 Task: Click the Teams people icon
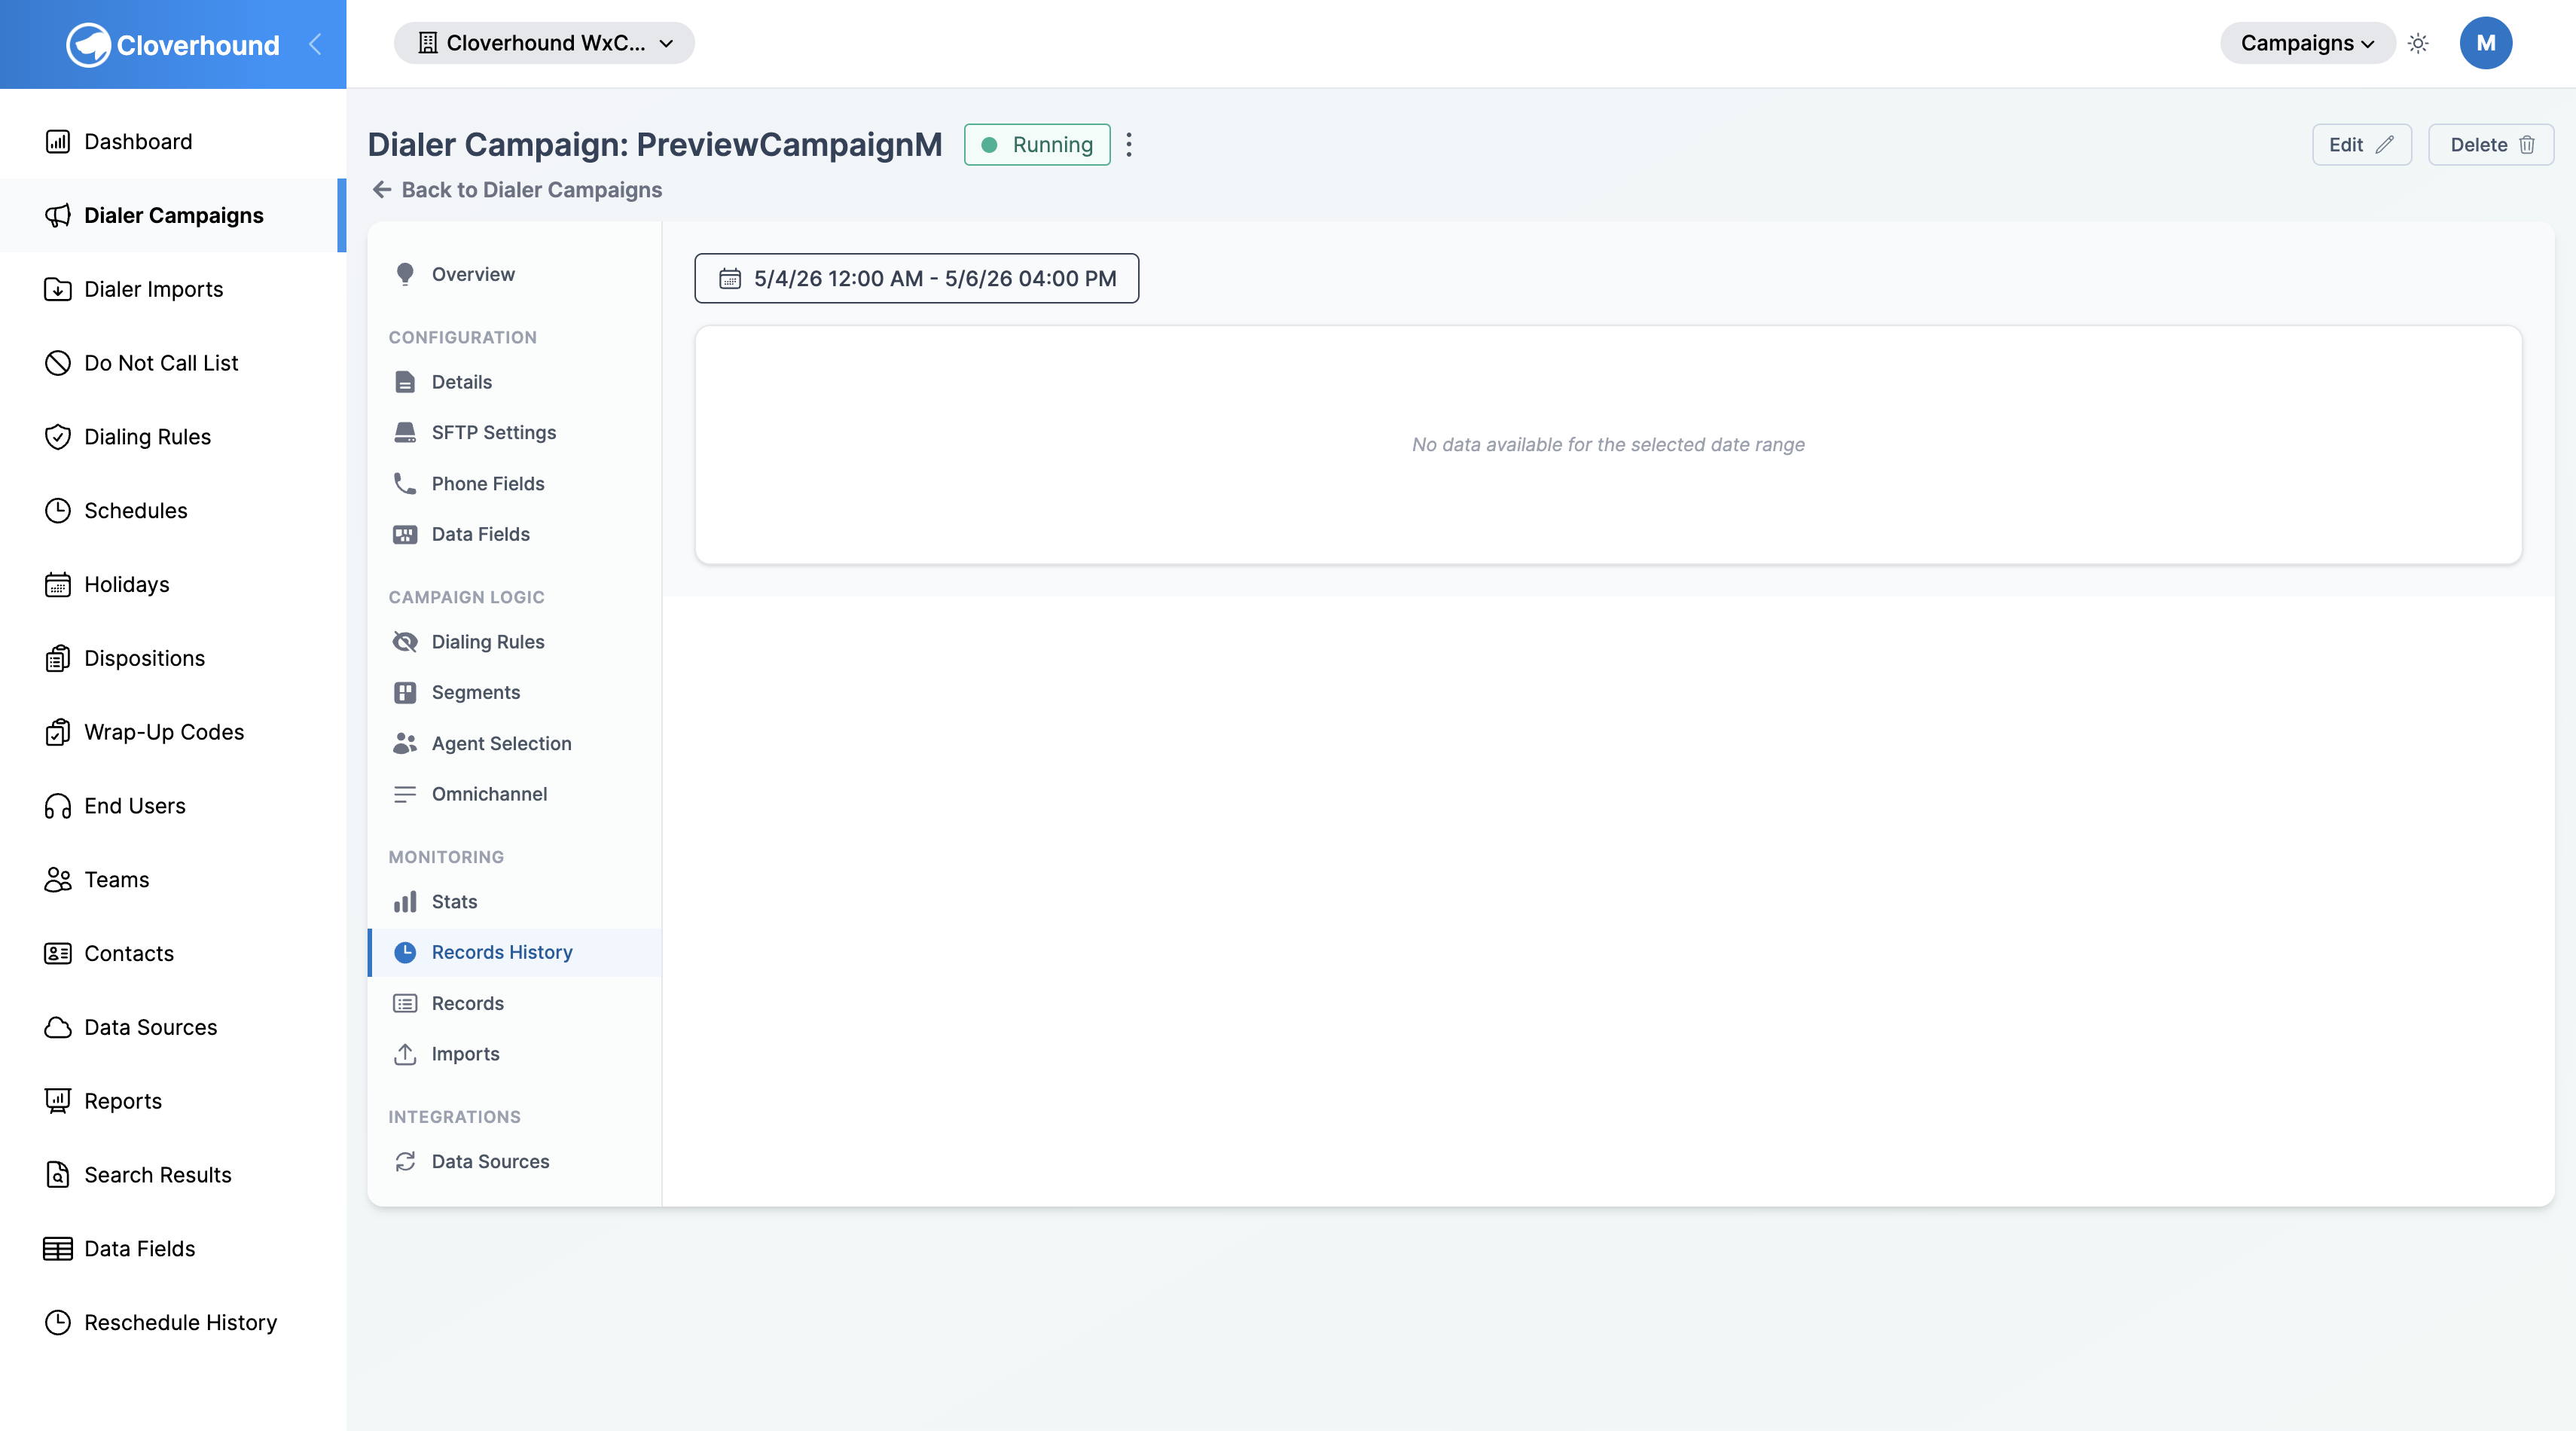(x=58, y=880)
